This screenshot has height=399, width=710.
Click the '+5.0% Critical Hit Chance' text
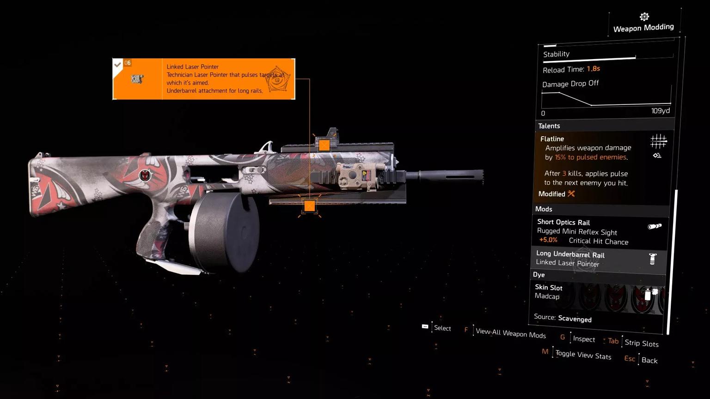(584, 241)
